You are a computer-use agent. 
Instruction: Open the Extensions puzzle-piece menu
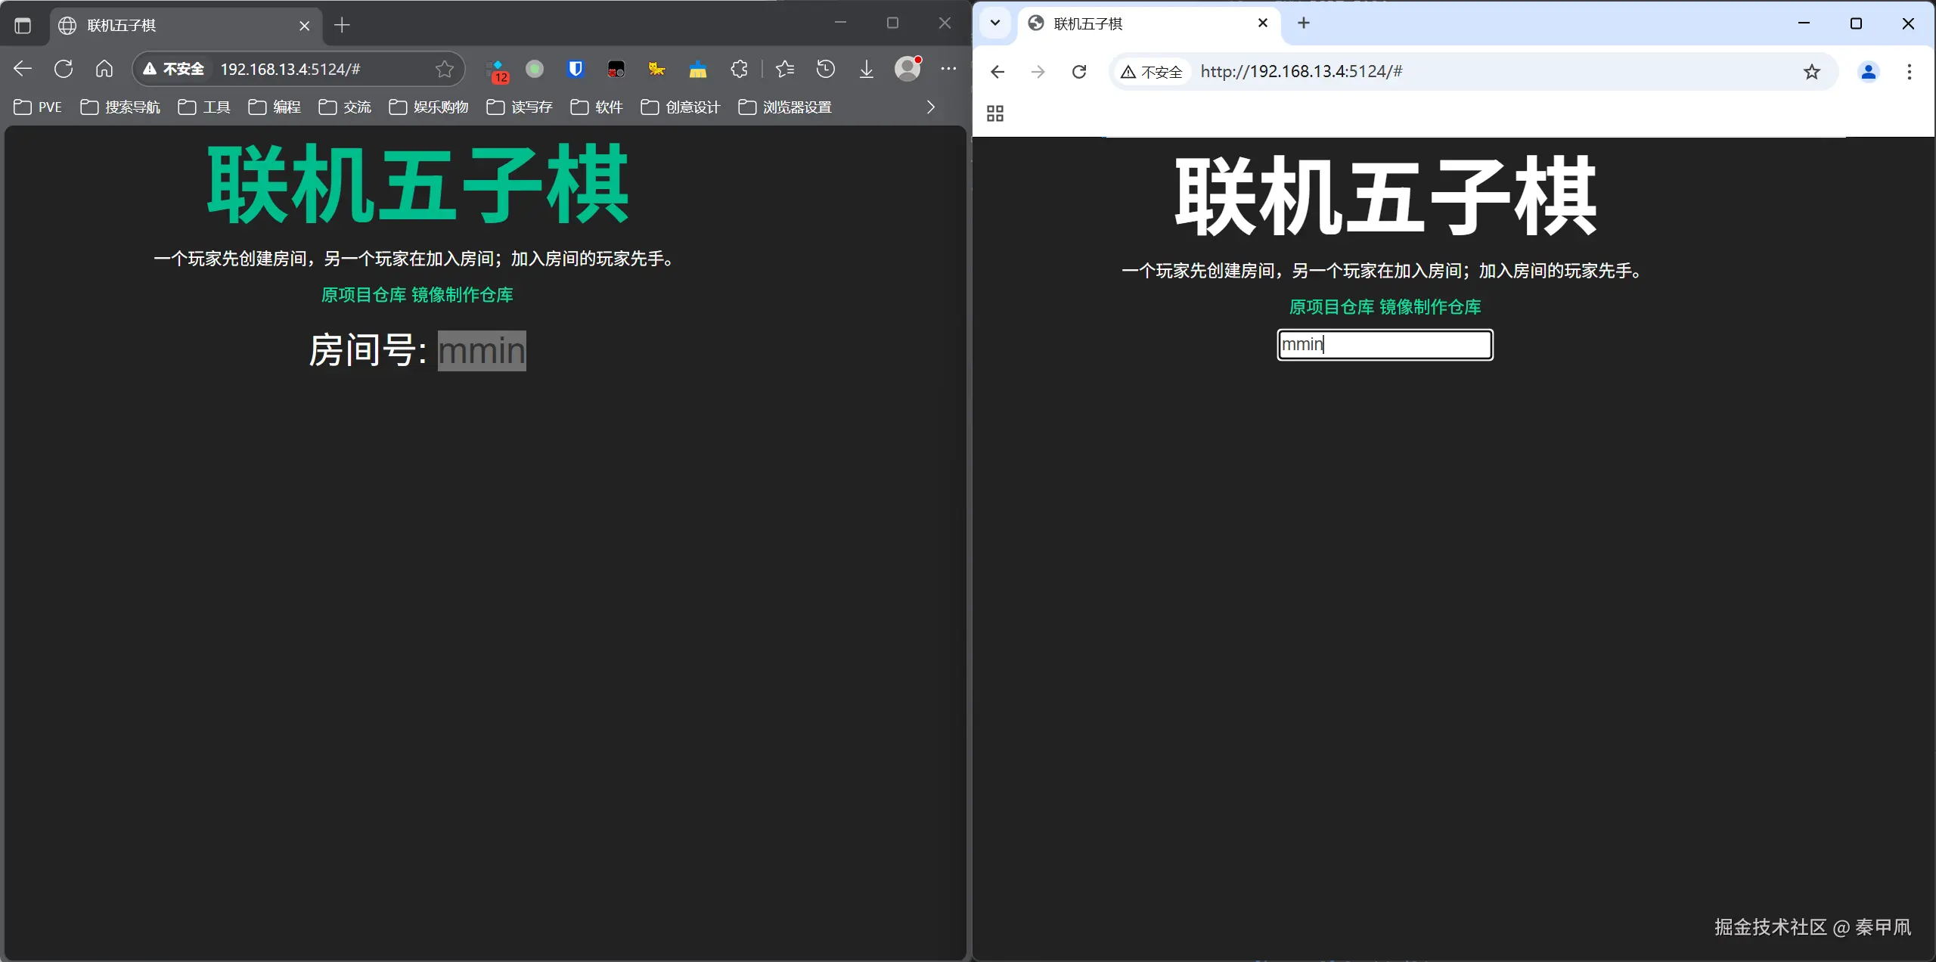tap(739, 69)
